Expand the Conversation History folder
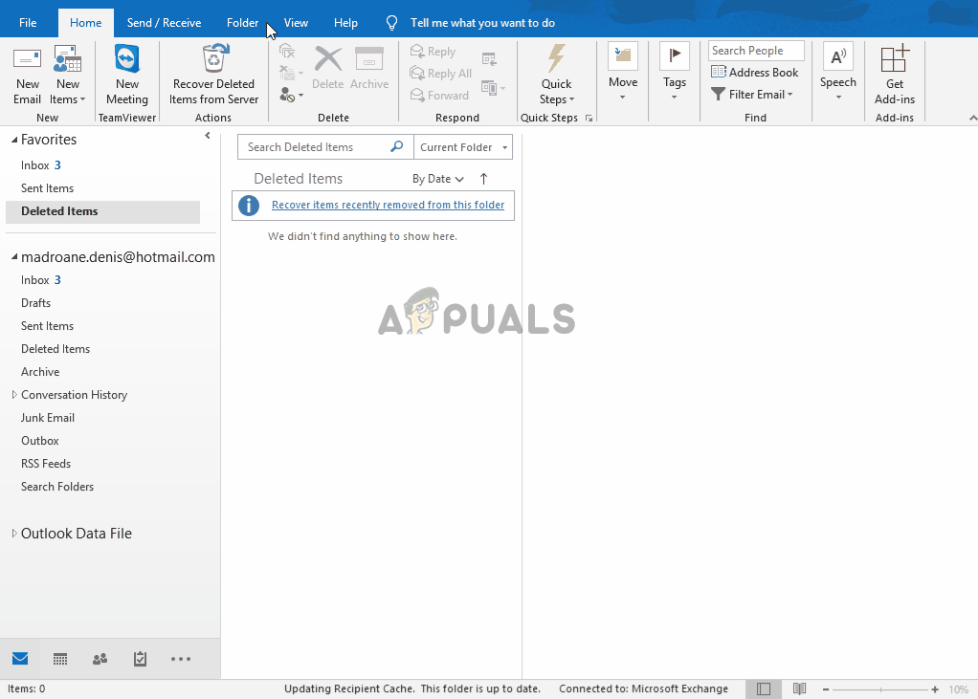The width and height of the screenshot is (978, 699). click(x=14, y=395)
